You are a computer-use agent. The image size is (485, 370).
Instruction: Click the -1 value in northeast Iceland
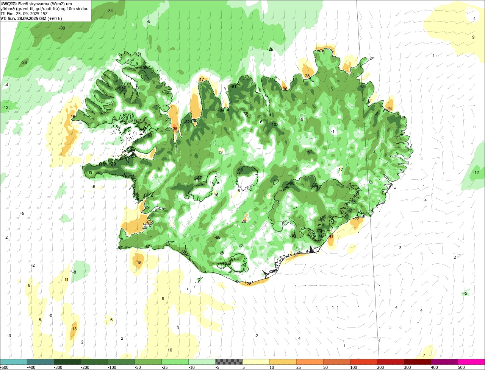(332, 131)
